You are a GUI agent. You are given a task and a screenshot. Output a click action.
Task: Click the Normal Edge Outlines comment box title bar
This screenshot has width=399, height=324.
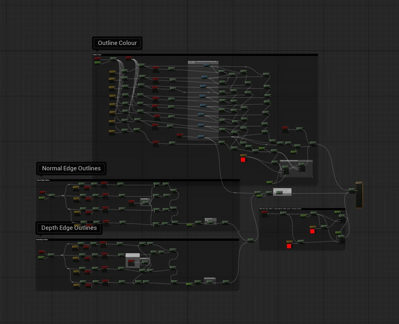point(138,180)
